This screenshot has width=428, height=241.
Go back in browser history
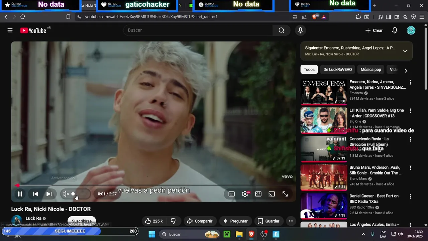(6, 17)
